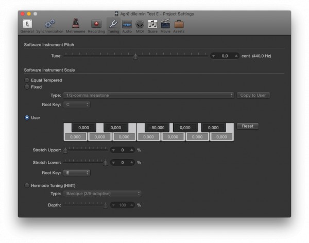This screenshot has width=309, height=243.
Task: Click the HMT Depth slider handle
Action: tap(106, 205)
